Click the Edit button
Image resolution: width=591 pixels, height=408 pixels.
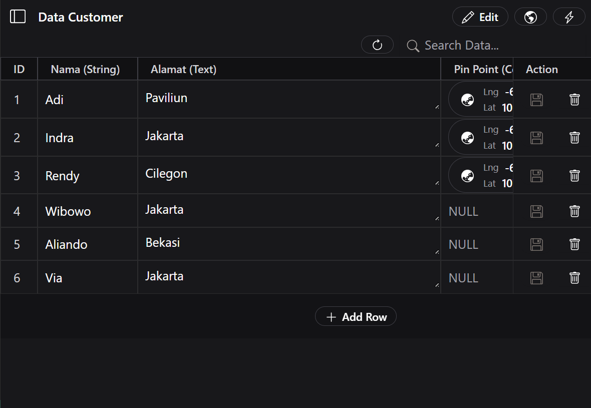pyautogui.click(x=480, y=17)
